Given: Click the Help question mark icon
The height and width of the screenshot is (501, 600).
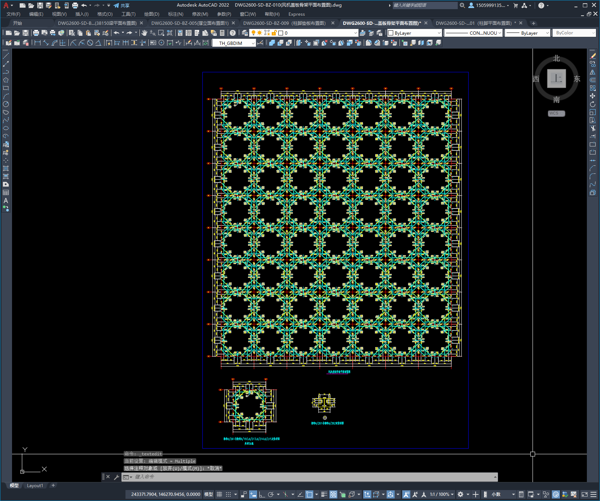Looking at the screenshot, I should [233, 33].
